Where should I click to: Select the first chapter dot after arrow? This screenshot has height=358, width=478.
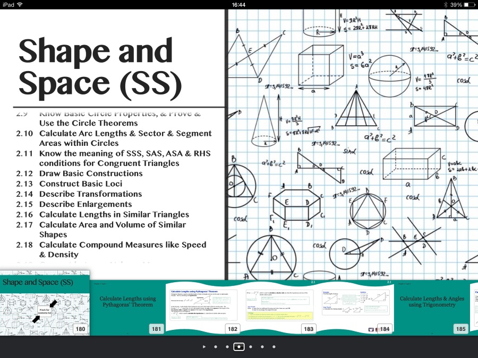coord(216,347)
